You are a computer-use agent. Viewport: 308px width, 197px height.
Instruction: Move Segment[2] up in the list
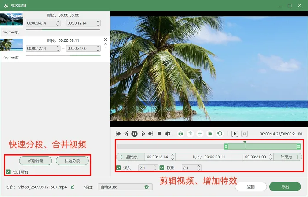[106, 44]
